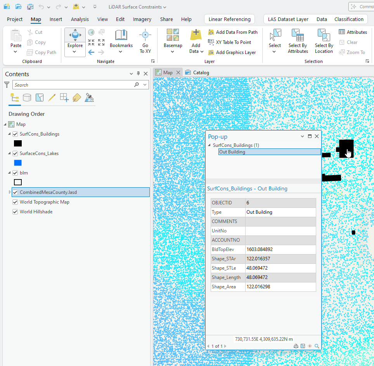Click the Go To XY tool
This screenshot has height=366, width=374.
145,41
